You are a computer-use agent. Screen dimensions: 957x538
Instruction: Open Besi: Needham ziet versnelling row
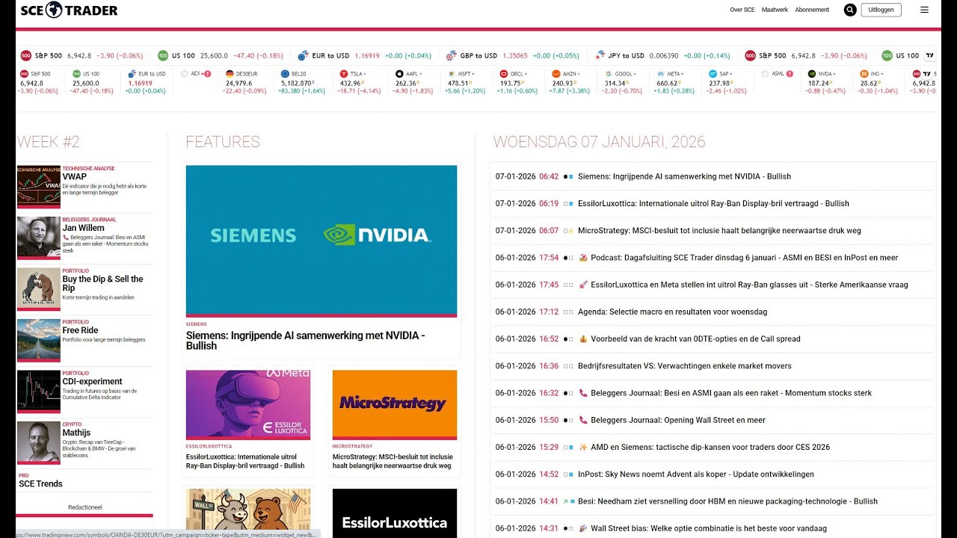click(713, 501)
